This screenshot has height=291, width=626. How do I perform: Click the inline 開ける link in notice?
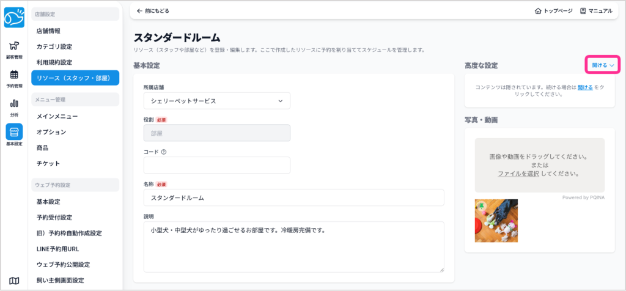(585, 88)
